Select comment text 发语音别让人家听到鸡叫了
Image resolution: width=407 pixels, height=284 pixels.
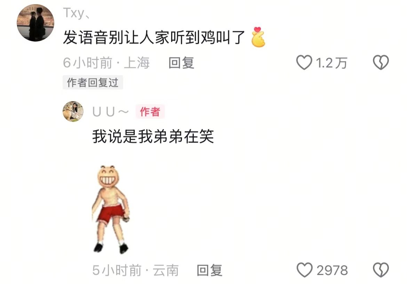point(154,38)
